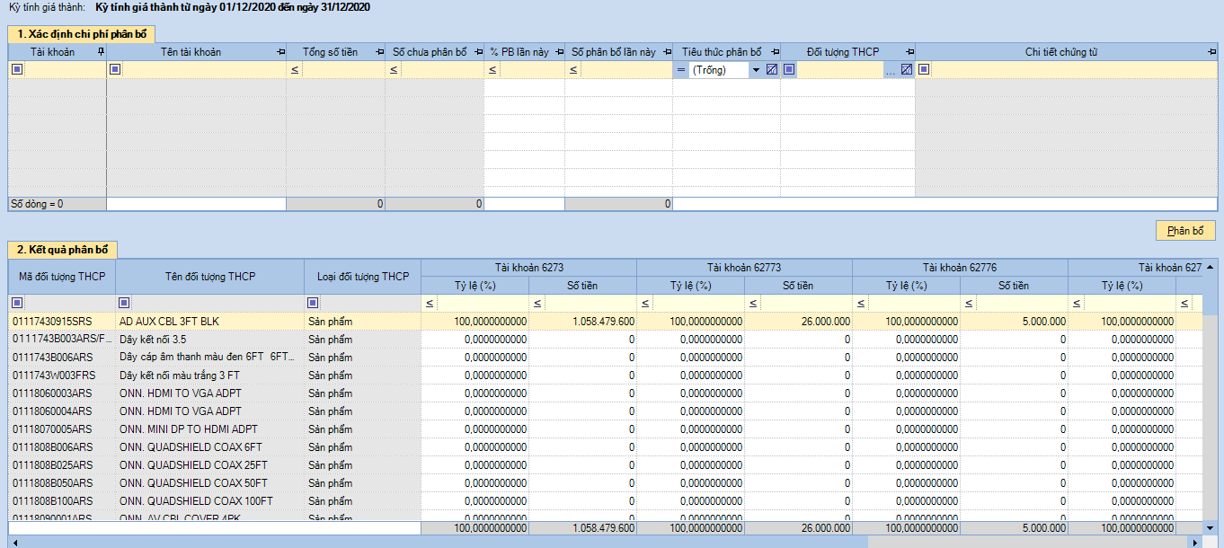Screen dimensions: 1224x548
Task: Open filter operator icon for Mã đối tượng THCP
Action: click(17, 303)
